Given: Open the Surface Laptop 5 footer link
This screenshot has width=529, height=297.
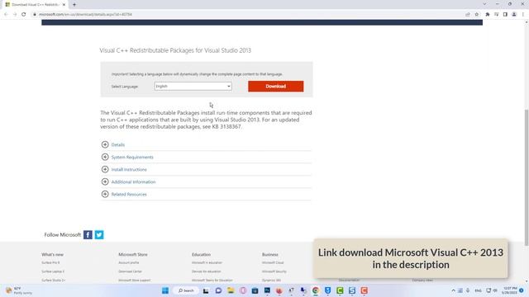Looking at the screenshot, I should tap(53, 271).
